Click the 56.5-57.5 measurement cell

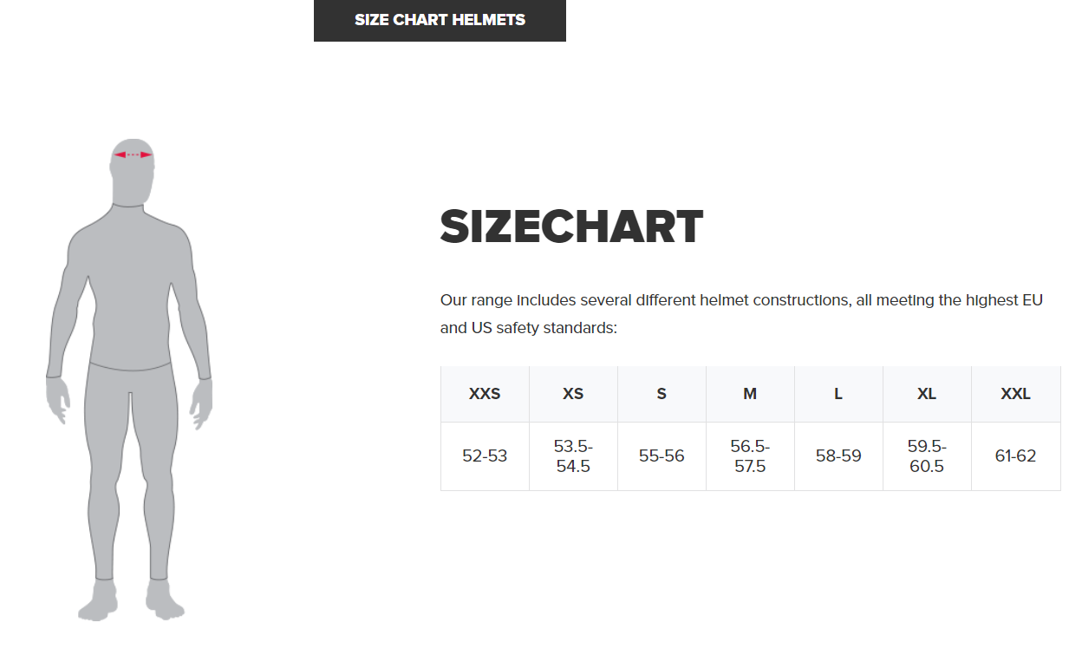click(x=750, y=456)
